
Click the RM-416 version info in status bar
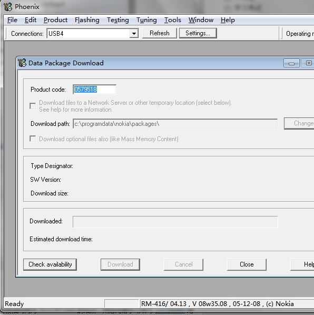click(218, 304)
